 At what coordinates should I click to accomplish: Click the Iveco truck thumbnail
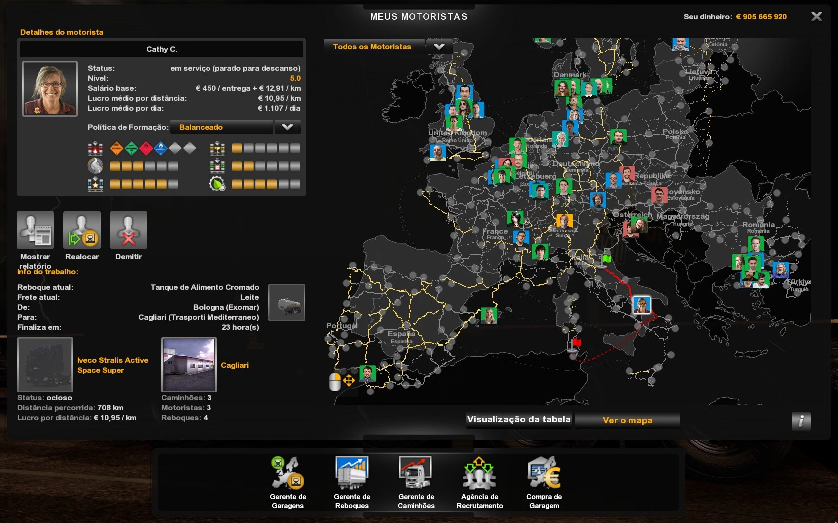point(45,365)
